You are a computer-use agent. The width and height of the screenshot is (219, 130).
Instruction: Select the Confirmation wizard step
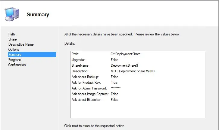pos(17,65)
